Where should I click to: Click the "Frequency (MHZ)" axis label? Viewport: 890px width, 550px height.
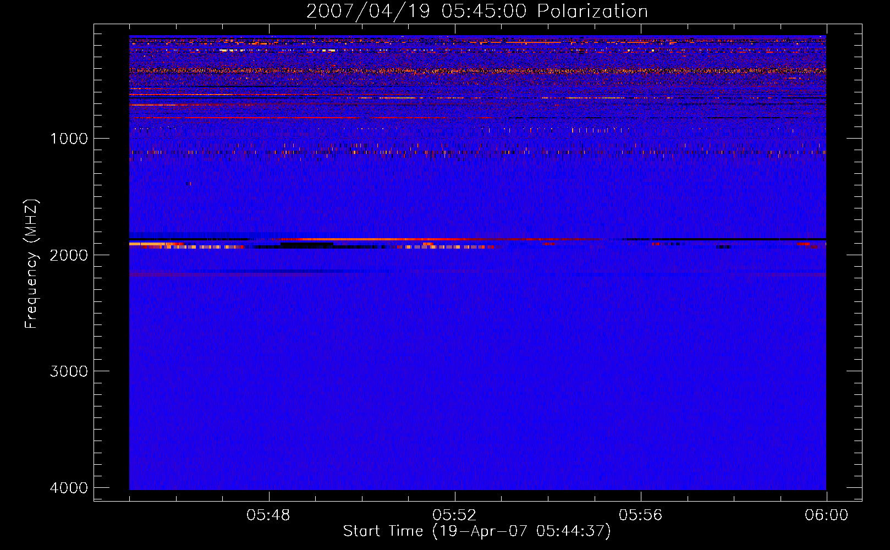pos(32,264)
